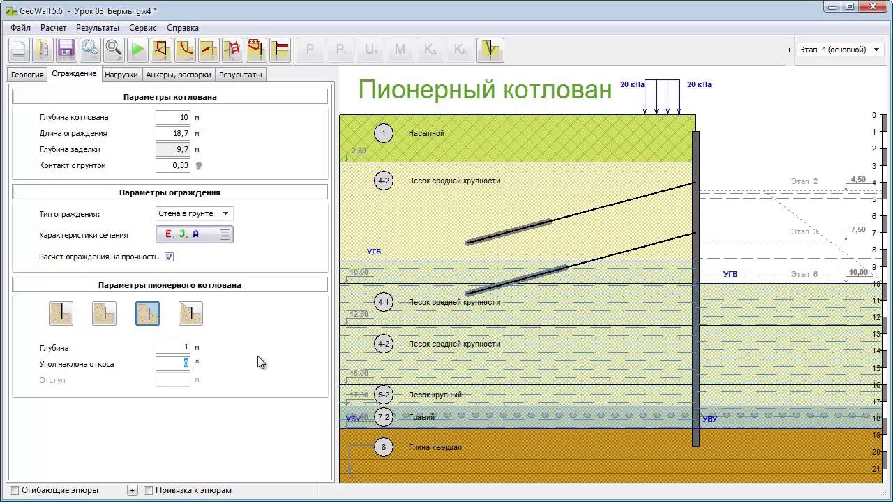This screenshot has height=502, width=893.
Task: Toggle Расчет ограждения на прочность checkbox
Action: click(169, 257)
